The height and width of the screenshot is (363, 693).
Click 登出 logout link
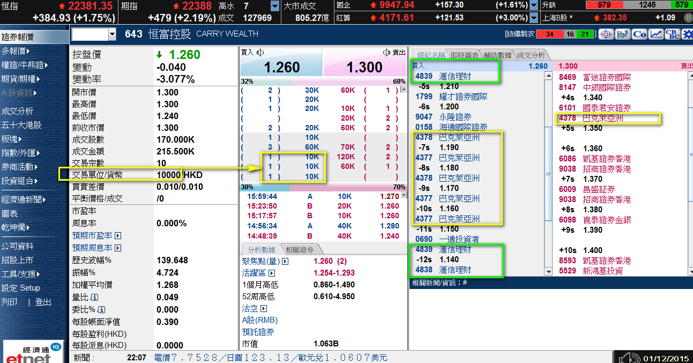tap(43, 302)
